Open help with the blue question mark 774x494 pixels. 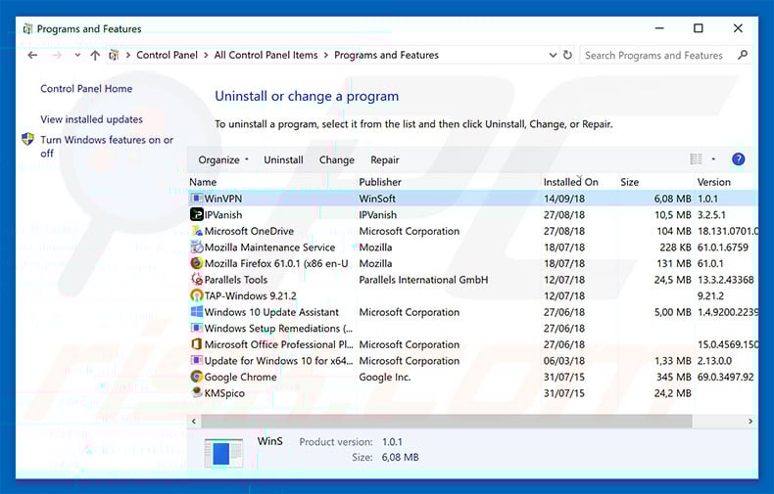click(738, 159)
